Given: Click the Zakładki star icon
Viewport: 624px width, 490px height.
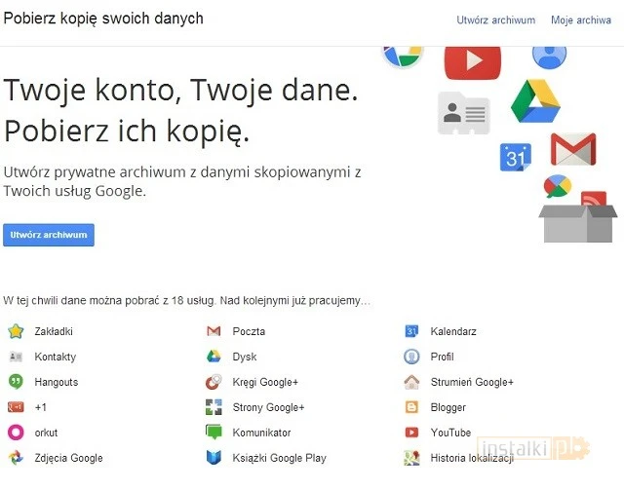Looking at the screenshot, I should (x=16, y=331).
